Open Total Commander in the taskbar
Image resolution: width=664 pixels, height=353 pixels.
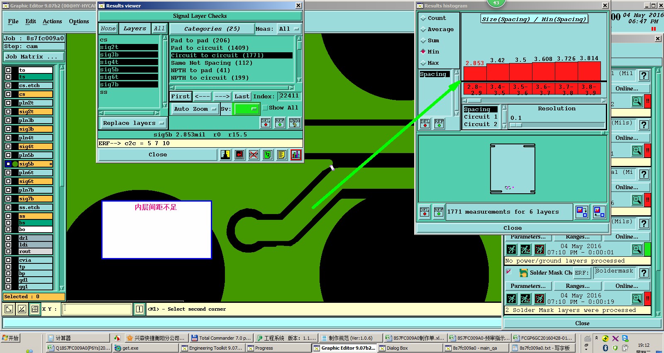pyautogui.click(x=221, y=338)
